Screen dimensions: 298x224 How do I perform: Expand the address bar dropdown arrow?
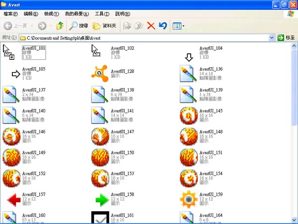tap(272, 38)
